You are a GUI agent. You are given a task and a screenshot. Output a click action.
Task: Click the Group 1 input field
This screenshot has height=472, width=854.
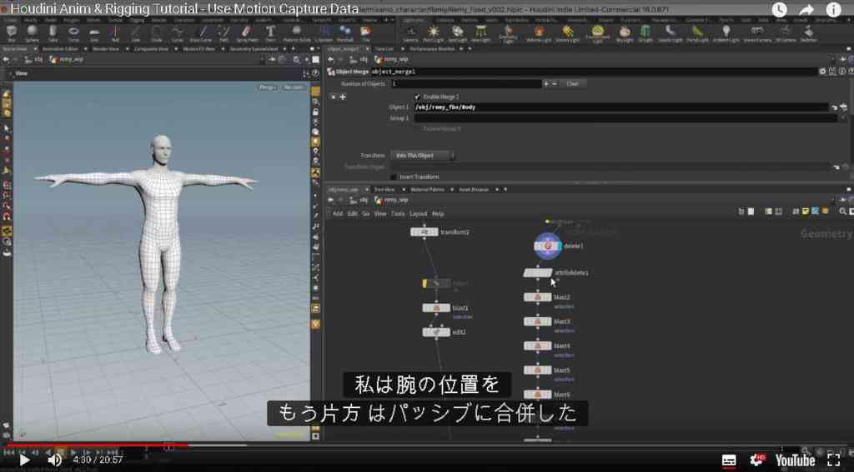(x=625, y=118)
